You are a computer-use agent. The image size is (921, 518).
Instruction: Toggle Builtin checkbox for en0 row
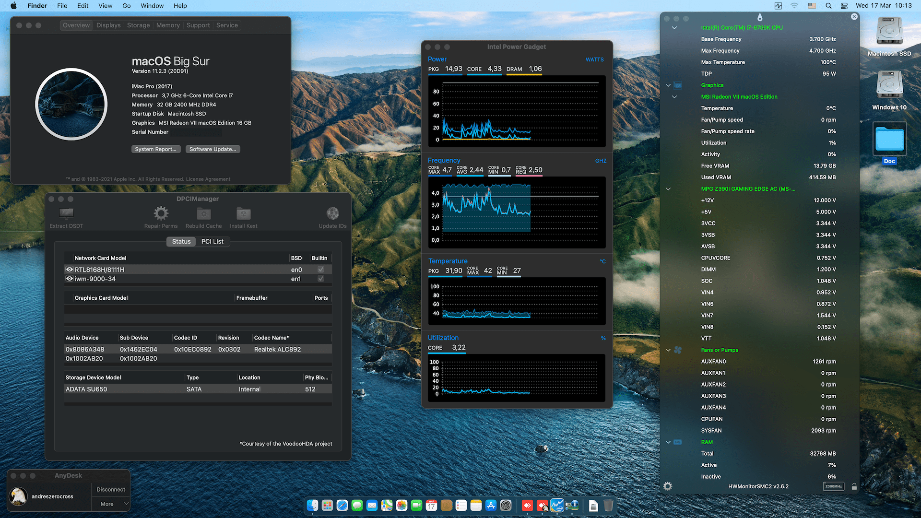321,270
